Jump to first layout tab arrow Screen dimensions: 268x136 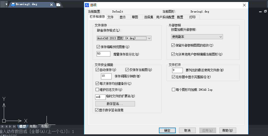point(2,126)
